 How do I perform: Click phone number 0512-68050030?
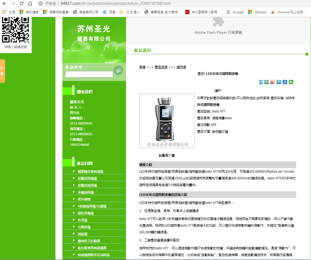coord(81,123)
